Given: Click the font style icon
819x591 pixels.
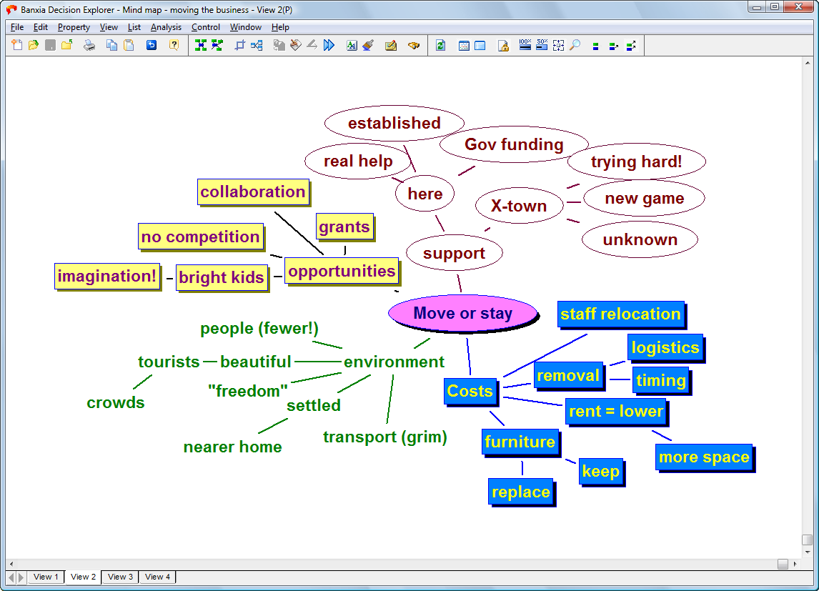Looking at the screenshot, I should point(352,45).
